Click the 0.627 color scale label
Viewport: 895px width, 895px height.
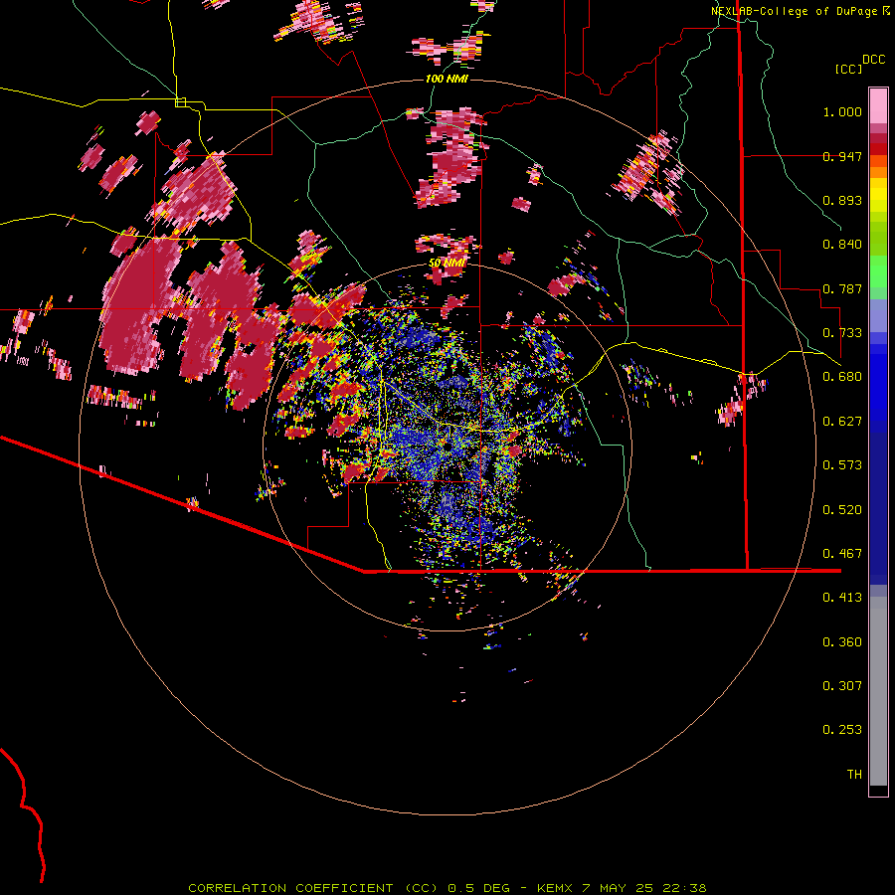[x=842, y=422]
